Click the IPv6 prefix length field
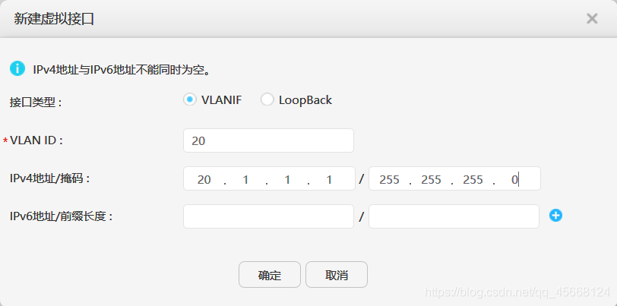Screen dimensions: 617x306 (x=454, y=216)
